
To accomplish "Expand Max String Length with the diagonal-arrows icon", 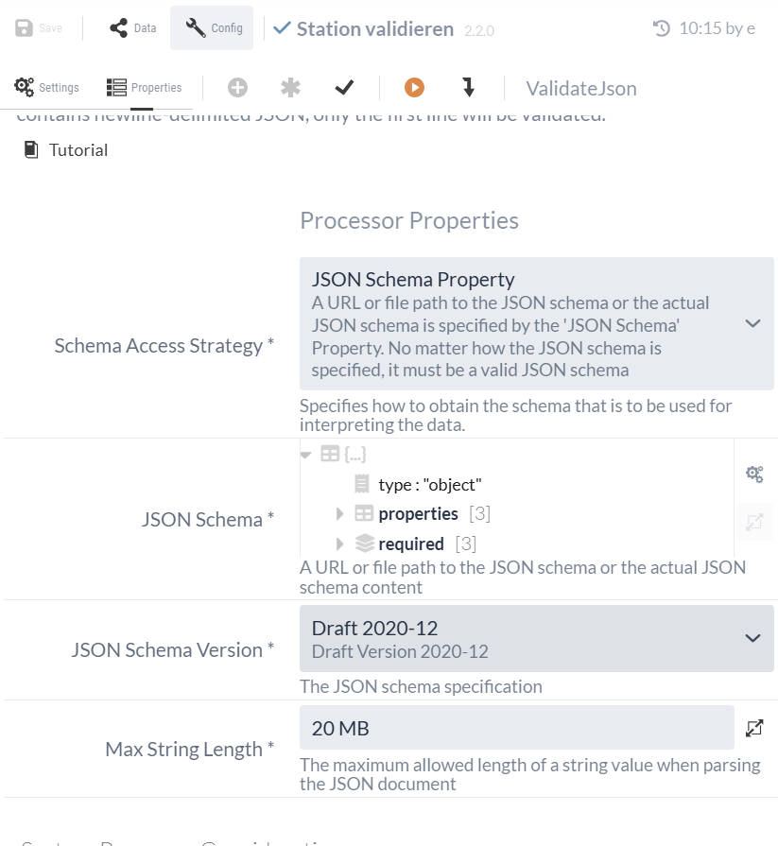I will pyautogui.click(x=753, y=727).
